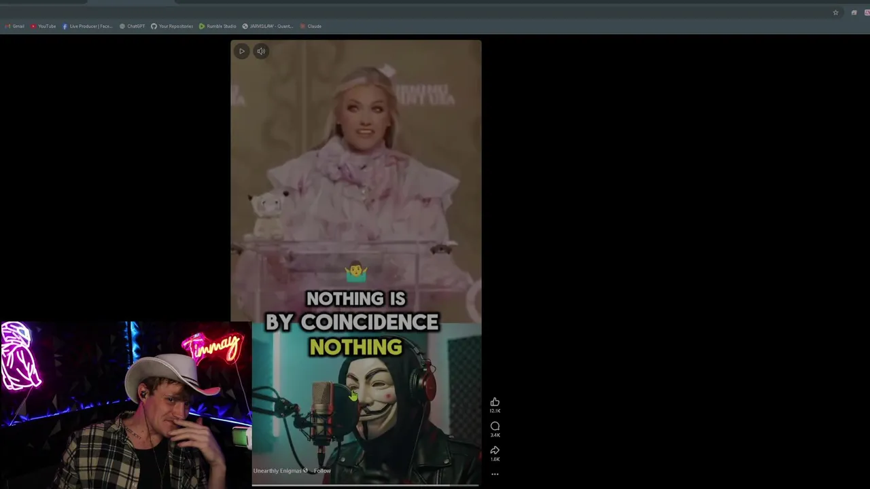Open the Gmail bookmark

15,26
